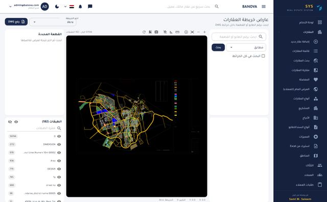Click the SYS Real Estate System logo
Image resolution: width=327 pixels, height=202 pixels.
tap(305, 8)
